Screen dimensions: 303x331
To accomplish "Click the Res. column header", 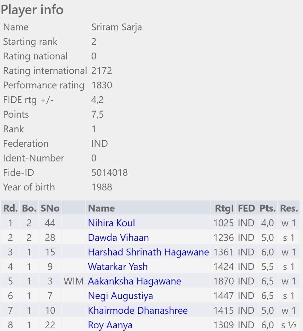I will point(289,209).
